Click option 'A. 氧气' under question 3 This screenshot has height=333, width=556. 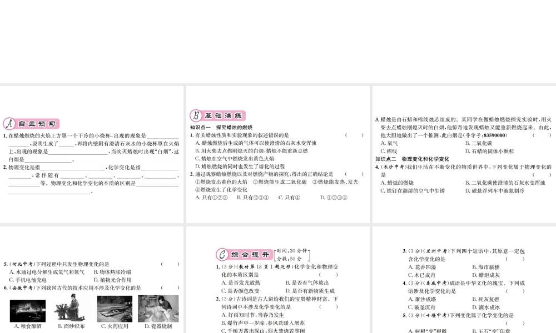389,143
